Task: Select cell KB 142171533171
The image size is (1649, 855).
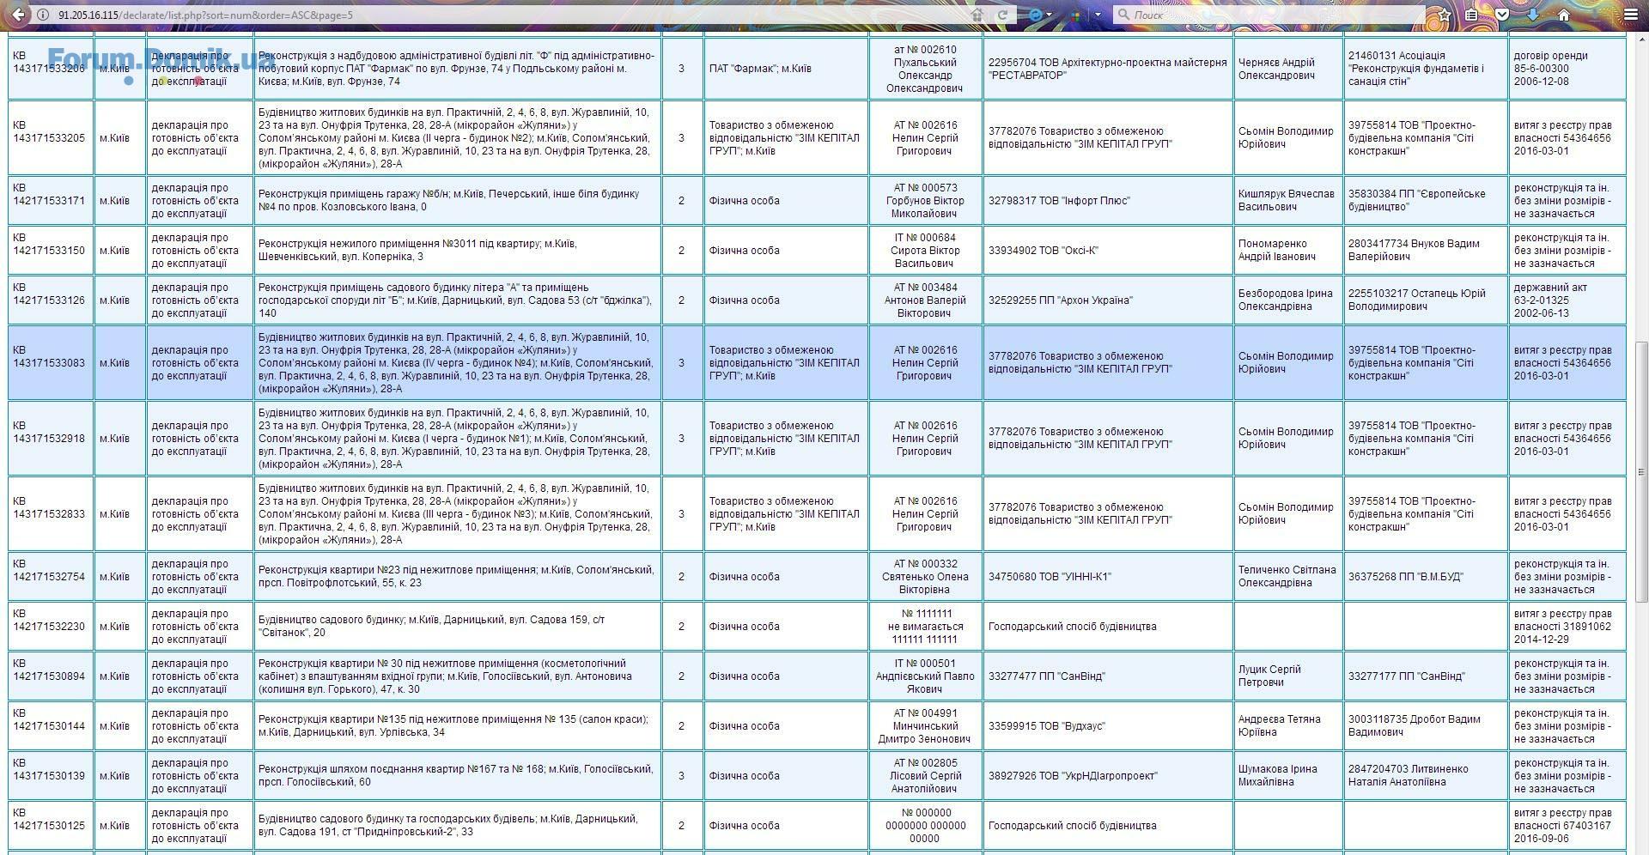Action: tap(51, 201)
